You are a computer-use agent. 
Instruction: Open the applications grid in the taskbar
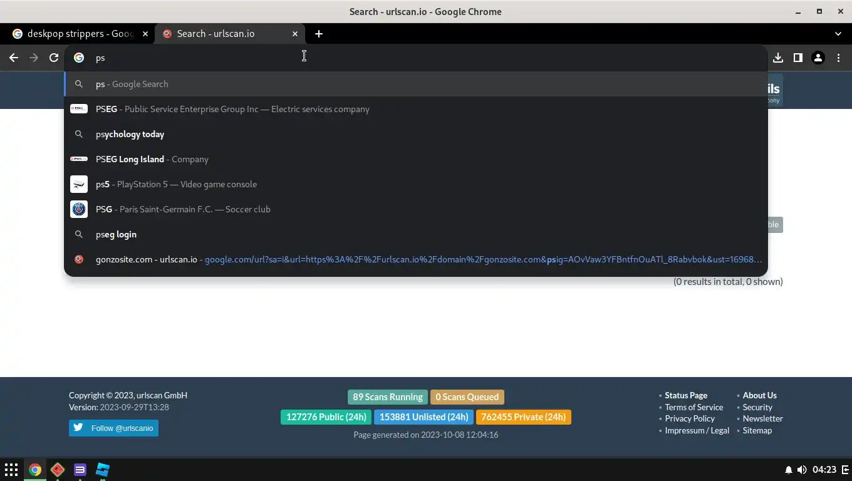coord(11,470)
